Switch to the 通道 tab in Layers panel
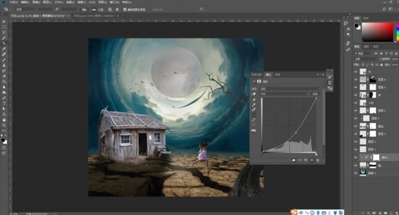Image resolution: width=399 pixels, height=215 pixels. 366,46
